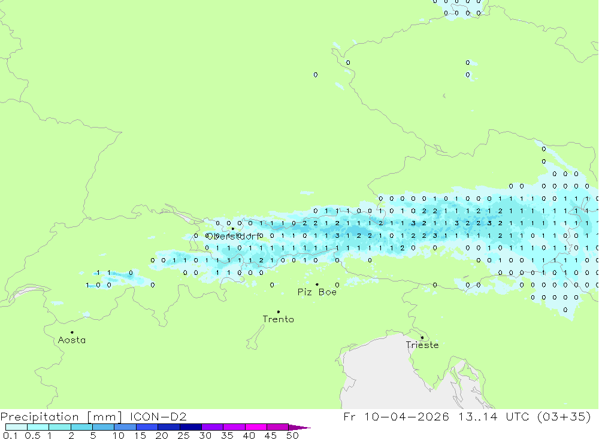
Task: Select the 10–15 mm blue legend swatch
Action: [x=125, y=427]
